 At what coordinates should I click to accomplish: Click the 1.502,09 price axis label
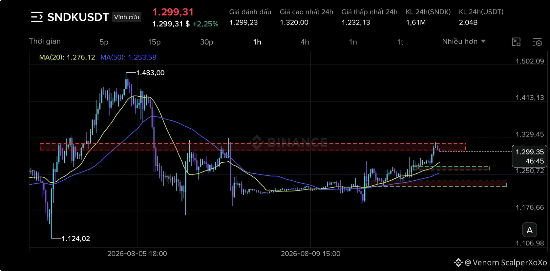(530, 61)
